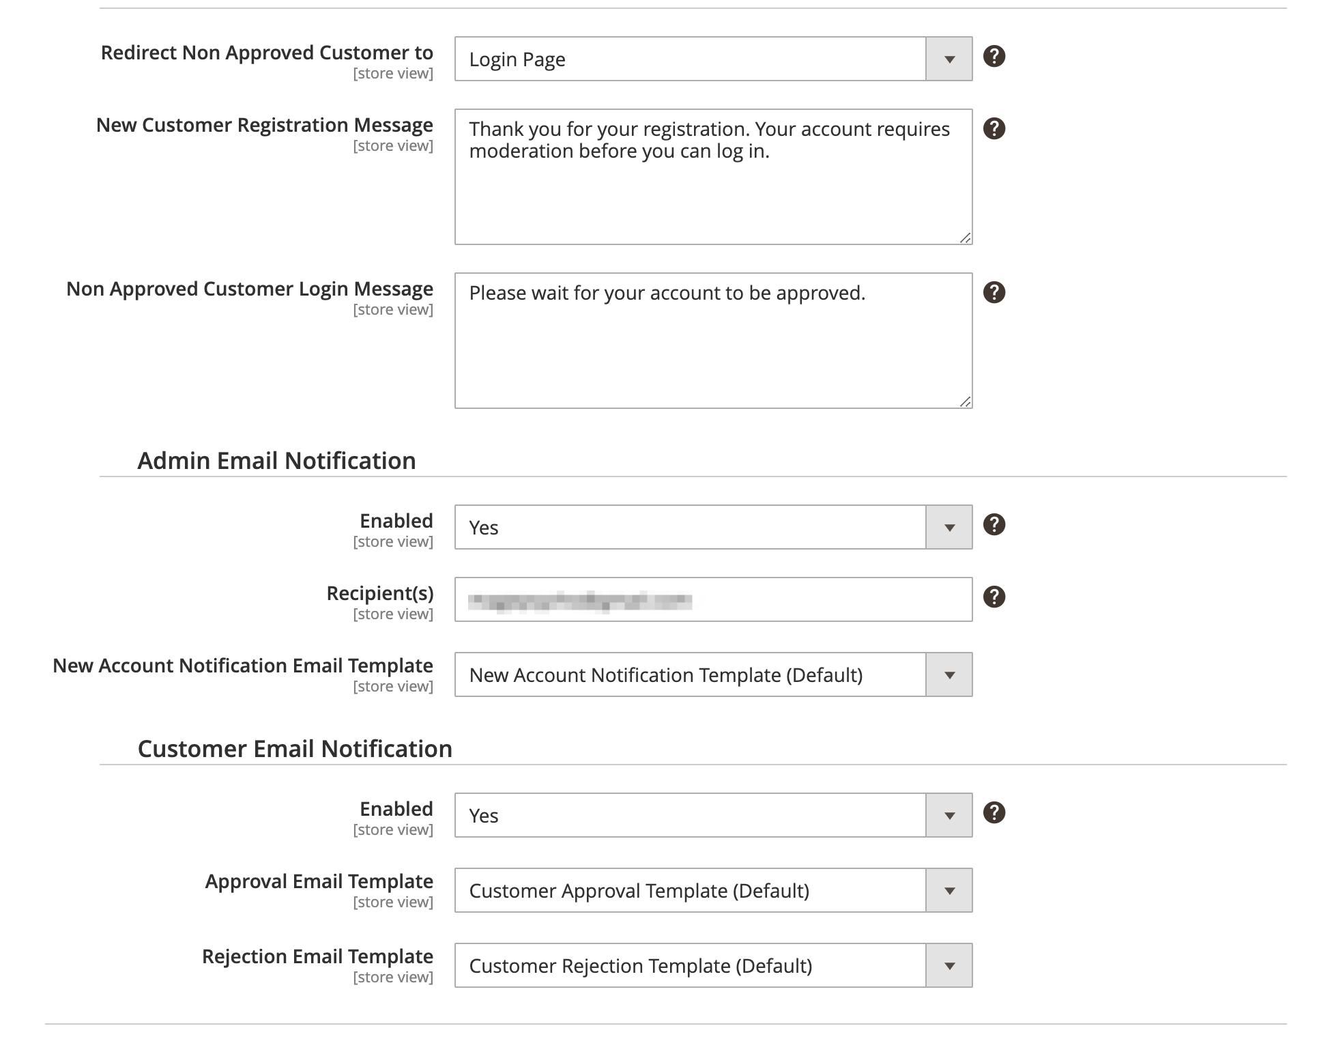Click the help icon next to Non Approved Customer Login Message
The width and height of the screenshot is (1317, 1039).
click(994, 291)
